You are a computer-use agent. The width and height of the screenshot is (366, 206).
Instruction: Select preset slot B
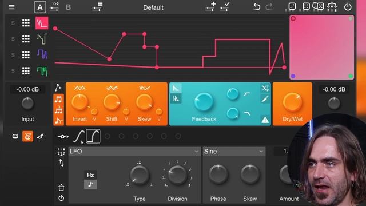point(69,7)
